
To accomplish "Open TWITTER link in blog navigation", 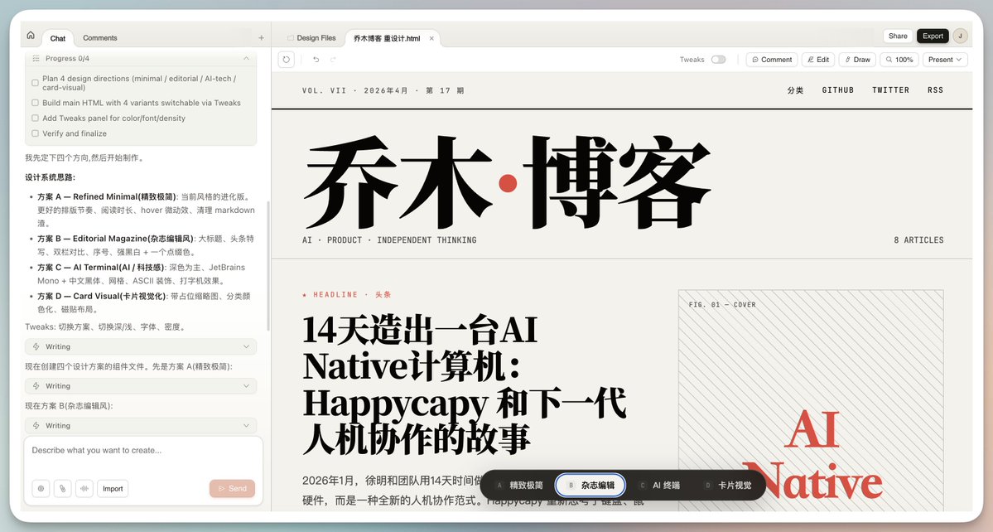I will pos(890,90).
